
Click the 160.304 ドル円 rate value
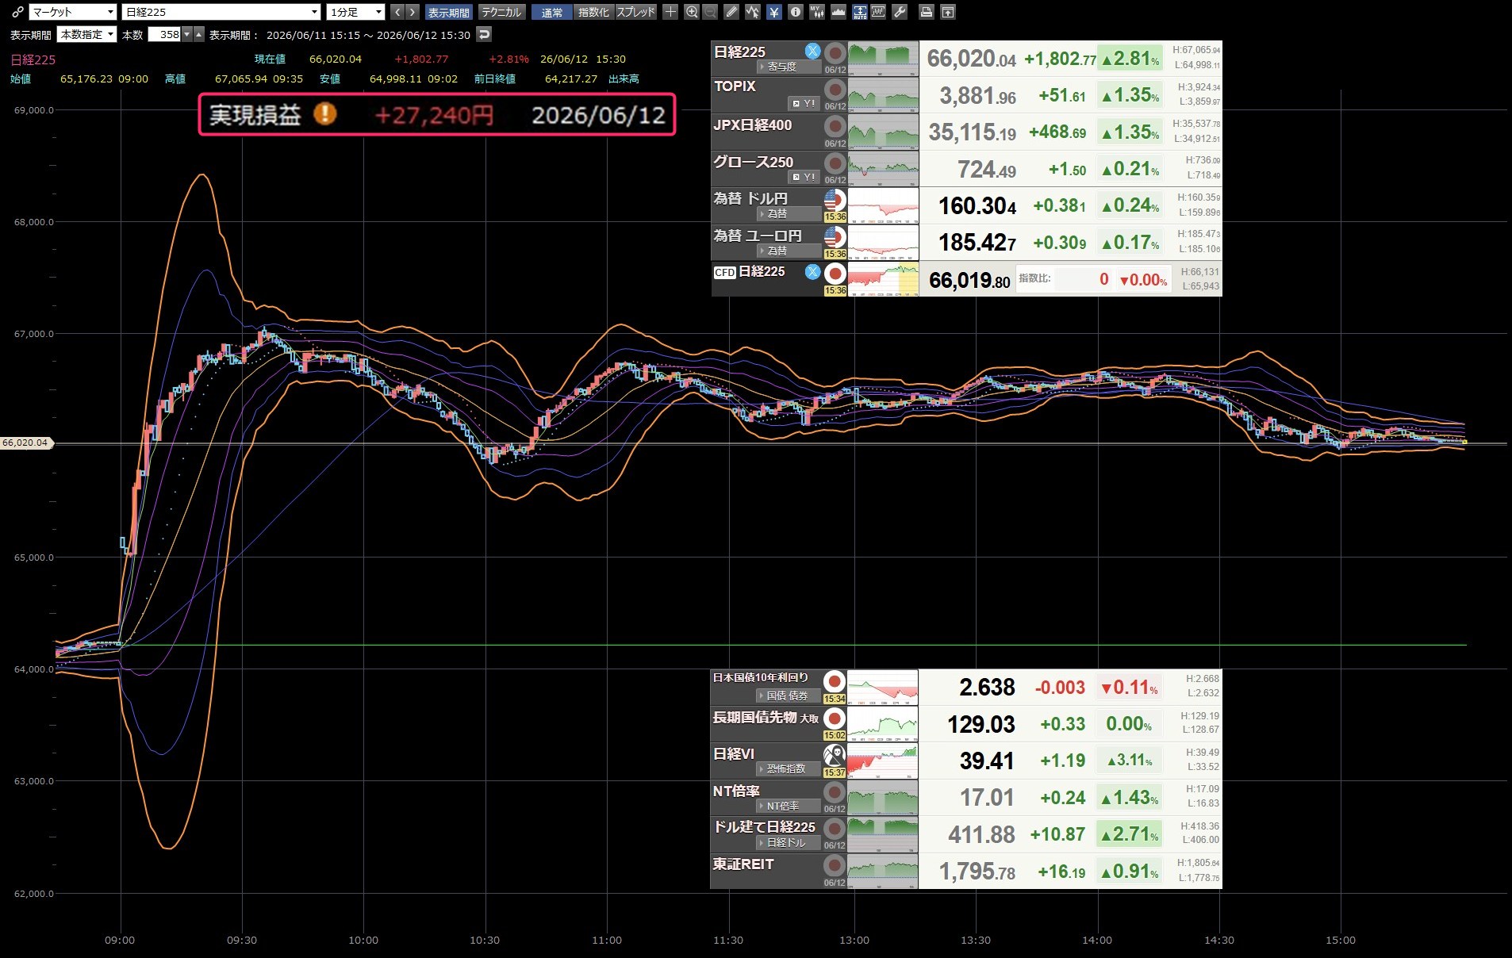pyautogui.click(x=977, y=206)
